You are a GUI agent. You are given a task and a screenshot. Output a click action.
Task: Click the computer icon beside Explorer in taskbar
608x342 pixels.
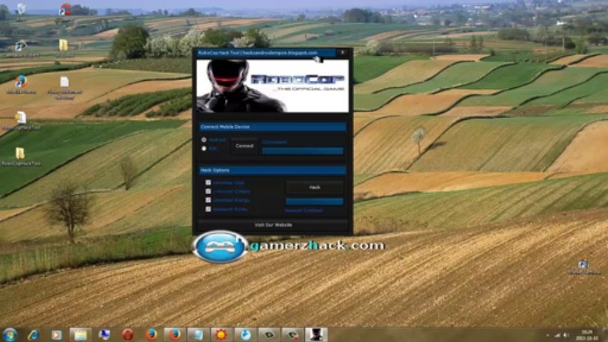(x=104, y=335)
